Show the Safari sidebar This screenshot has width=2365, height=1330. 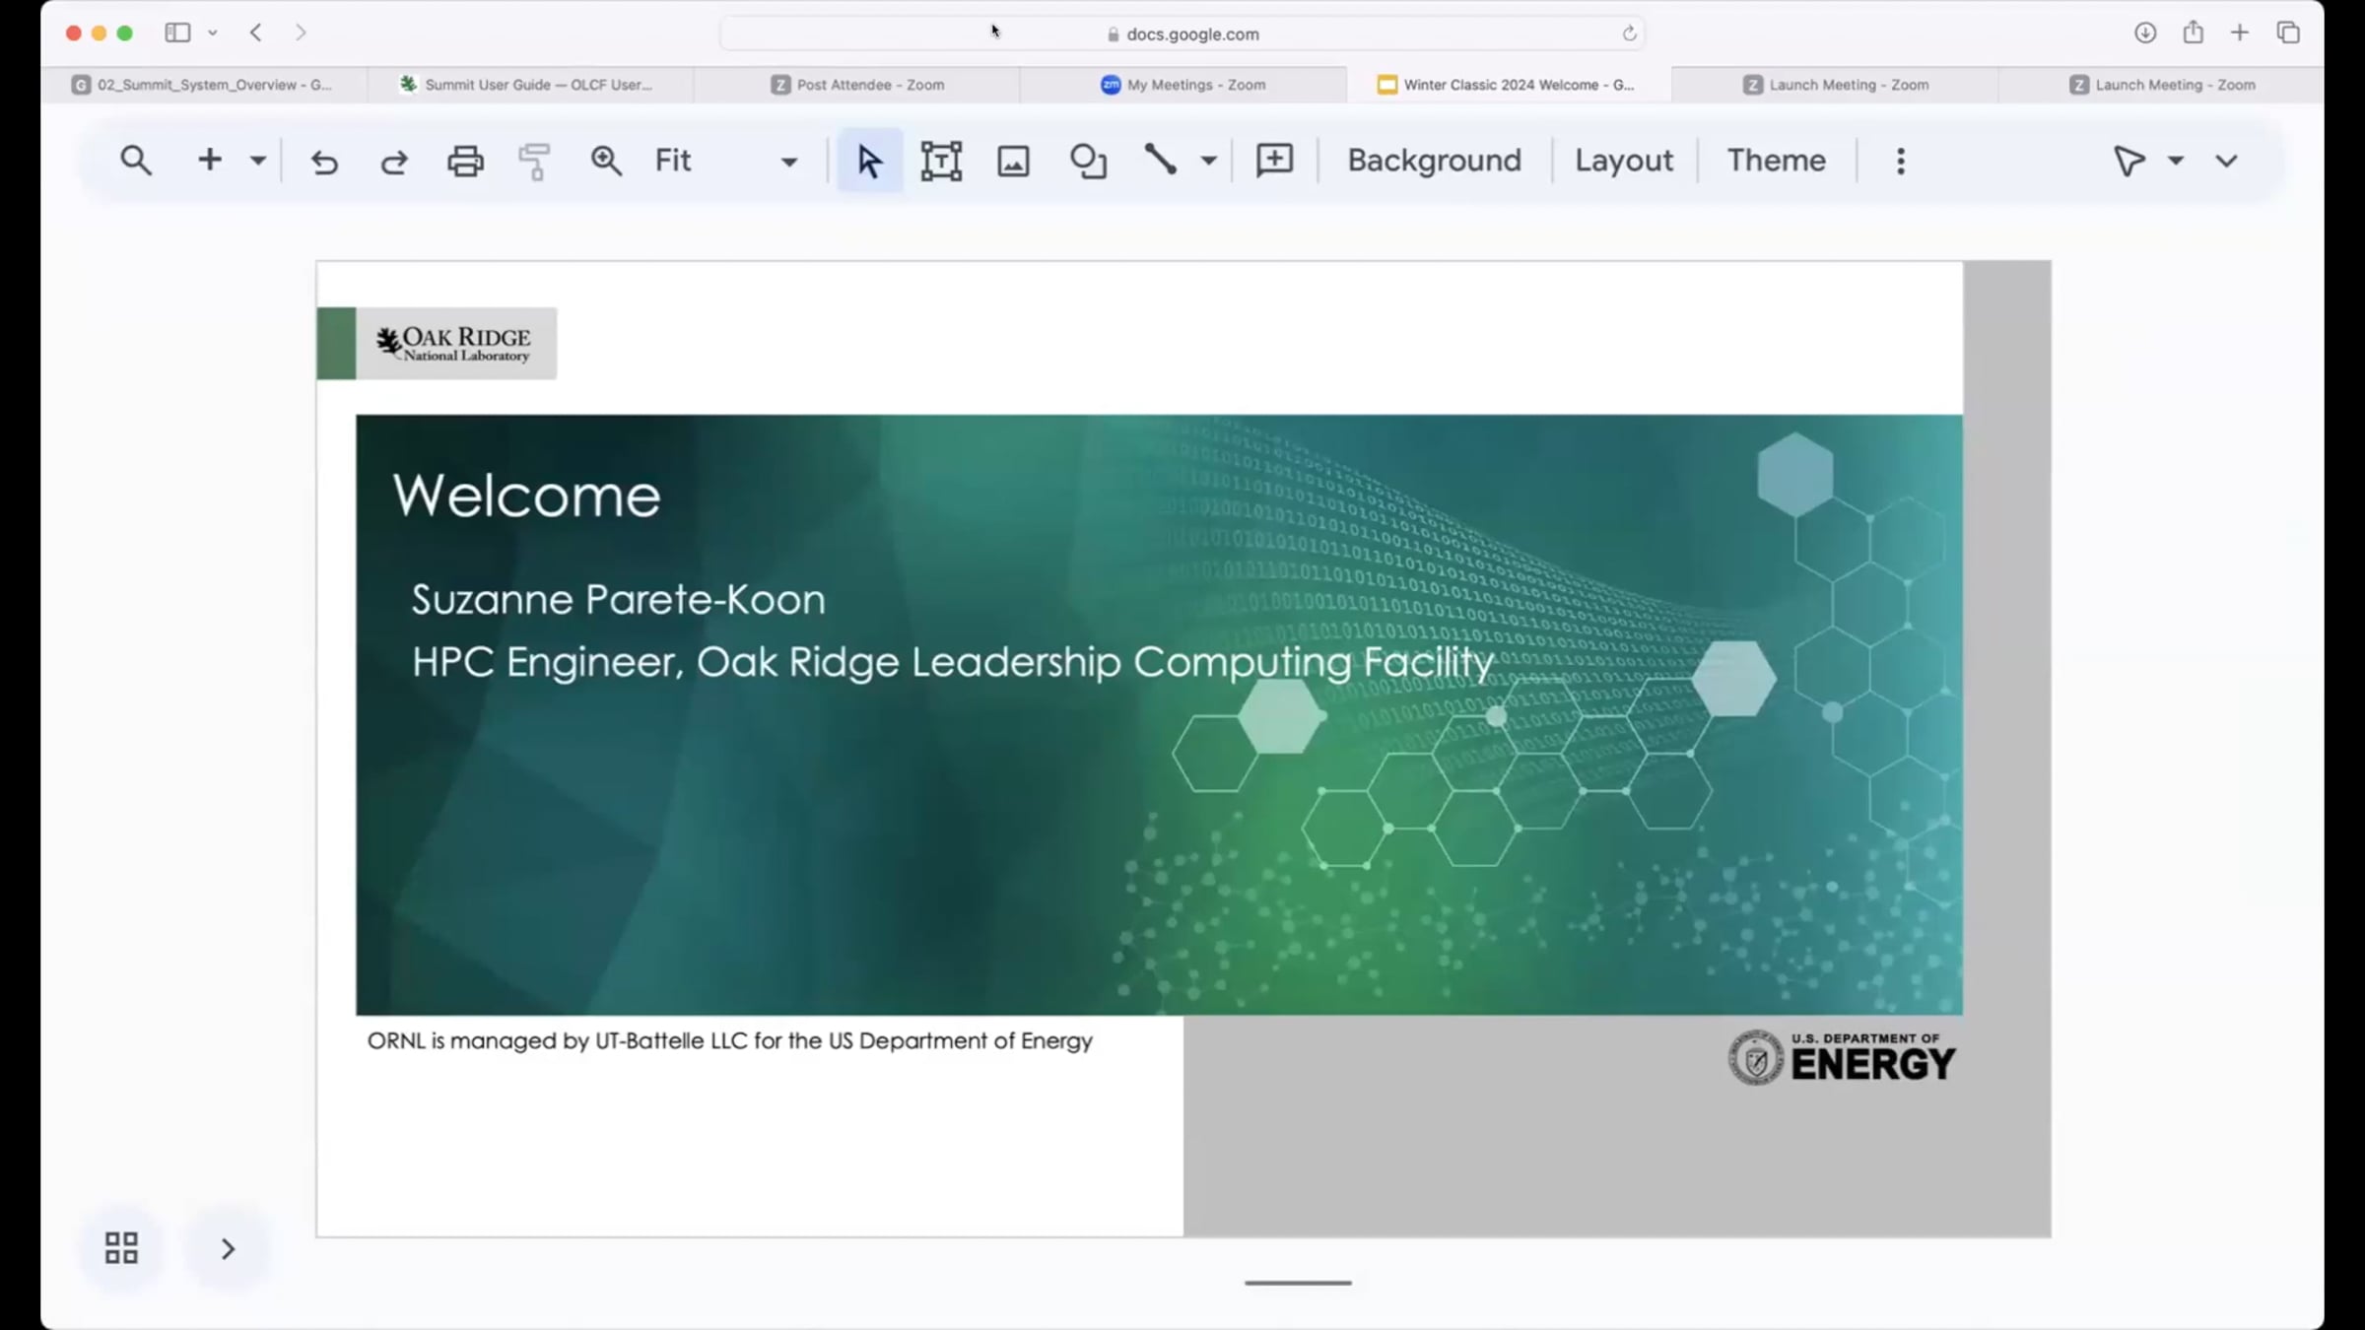[177, 33]
